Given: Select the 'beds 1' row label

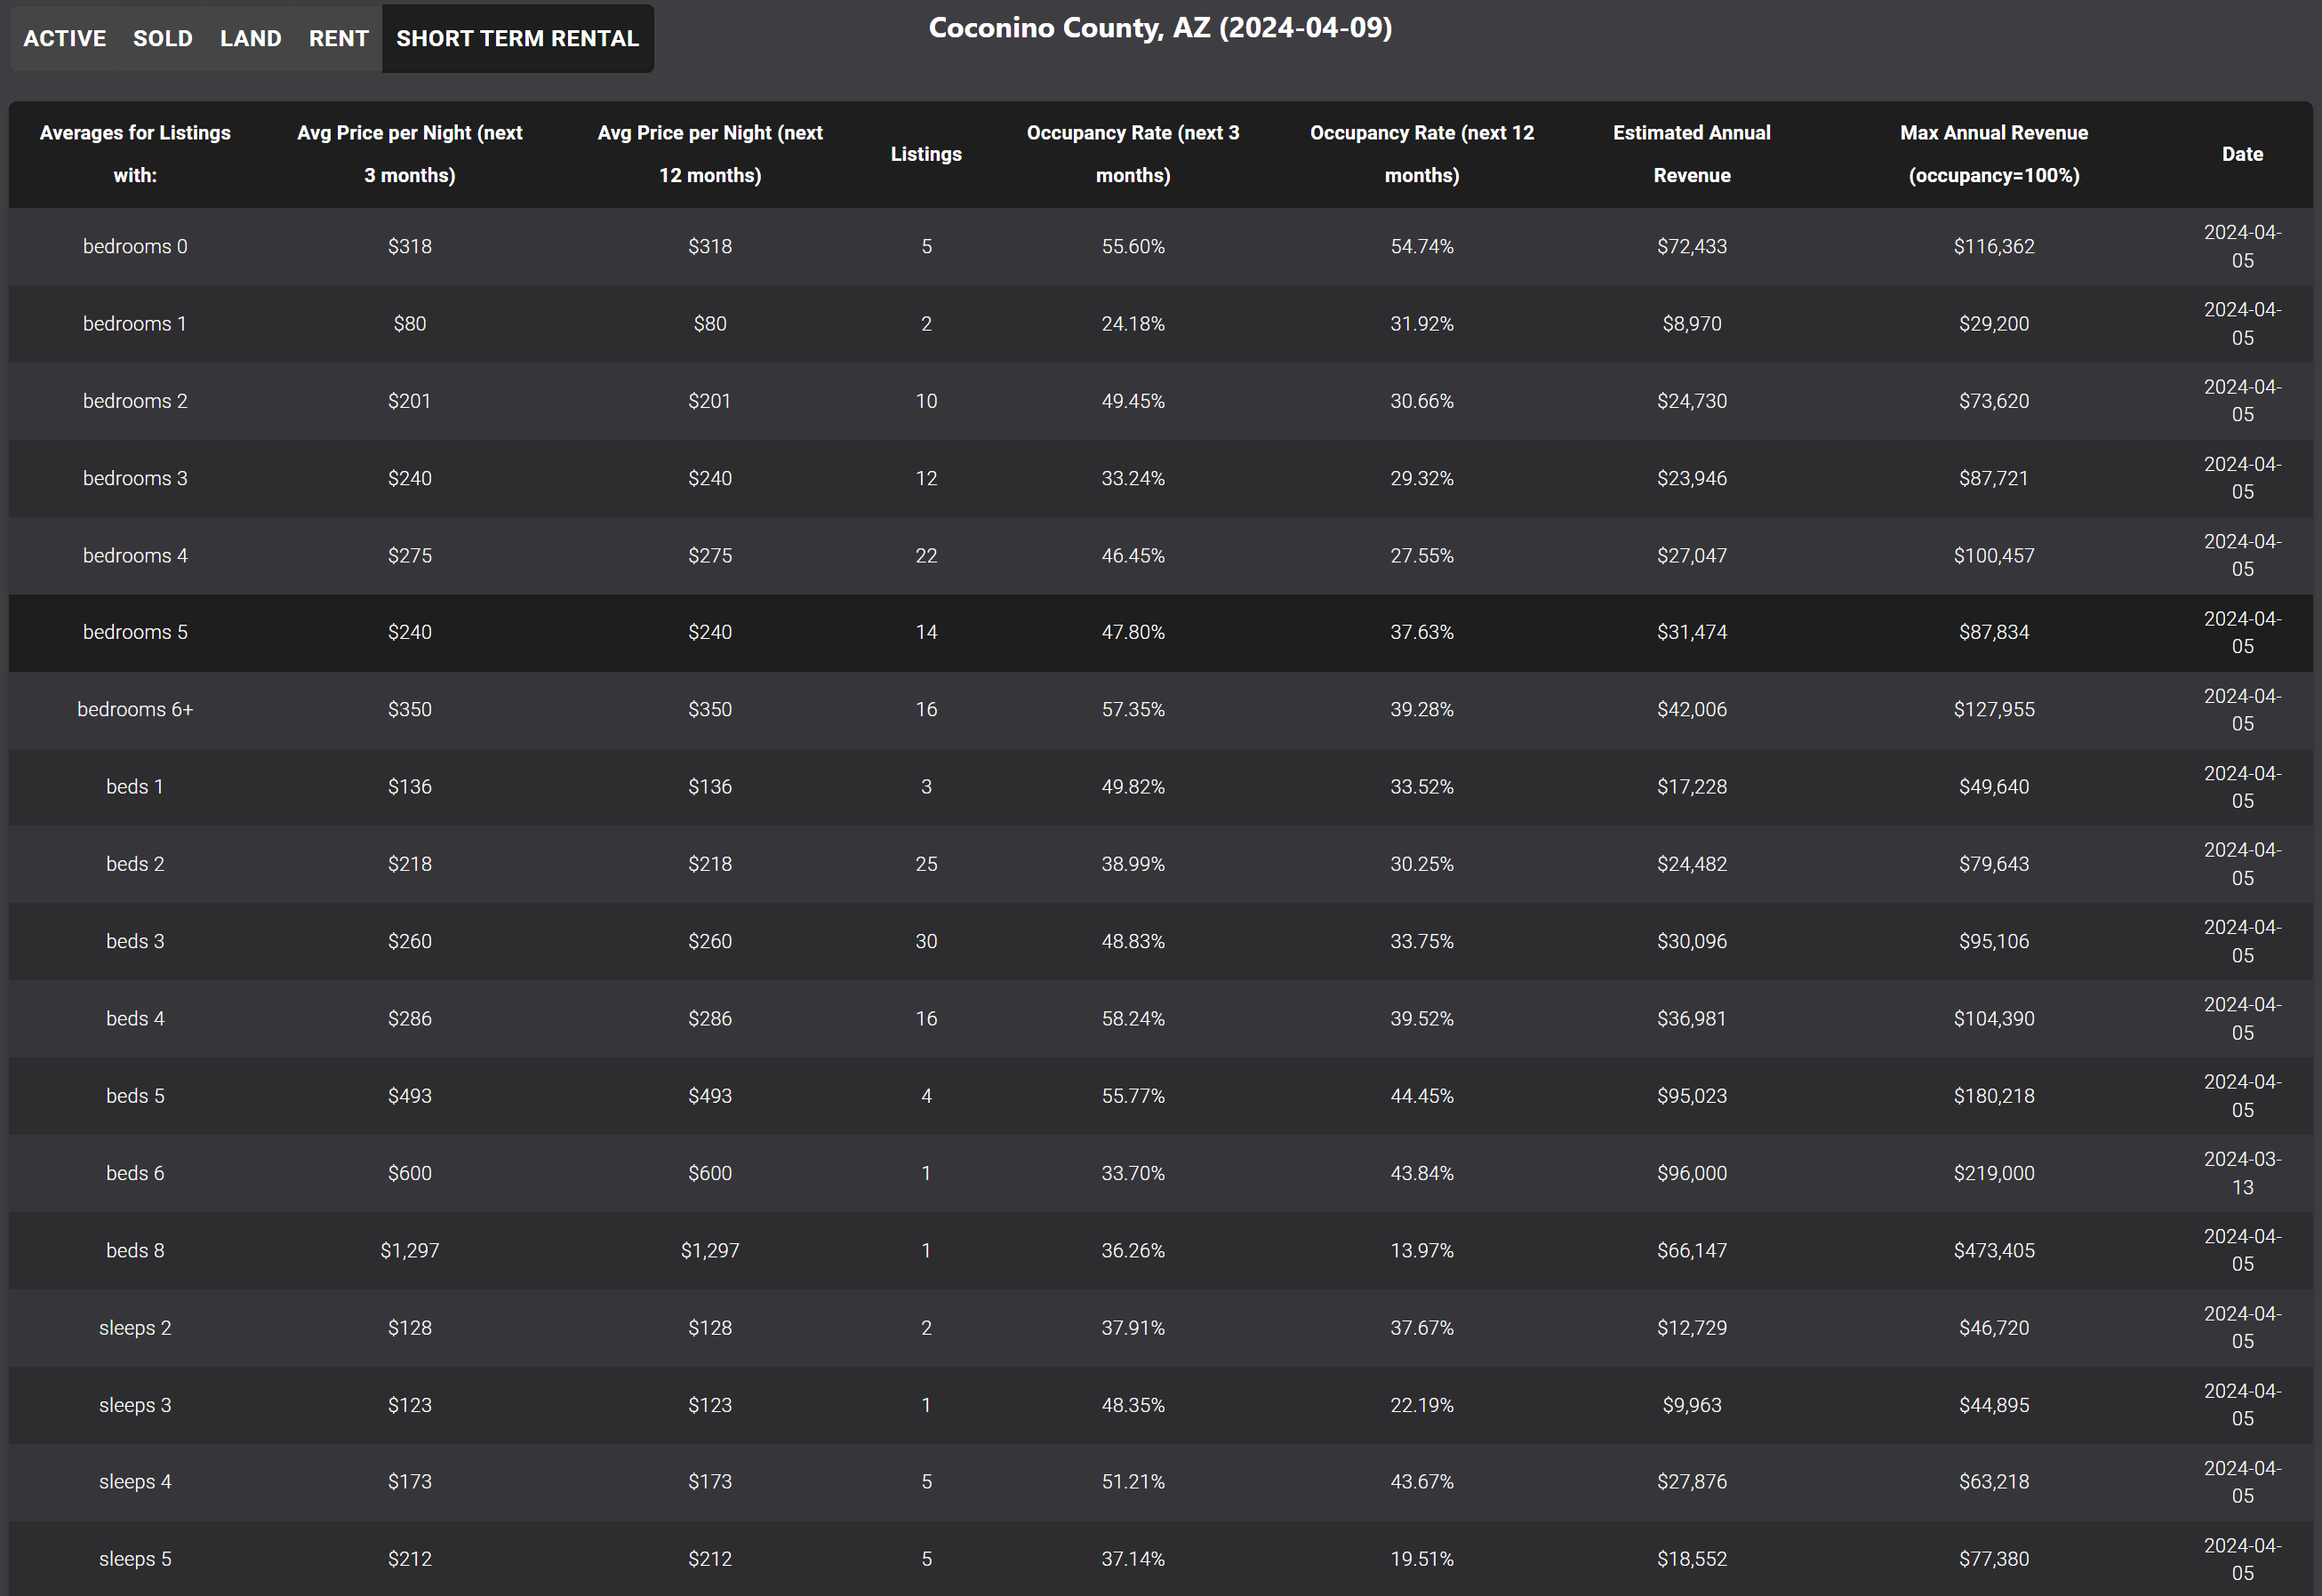Looking at the screenshot, I should coord(135,787).
